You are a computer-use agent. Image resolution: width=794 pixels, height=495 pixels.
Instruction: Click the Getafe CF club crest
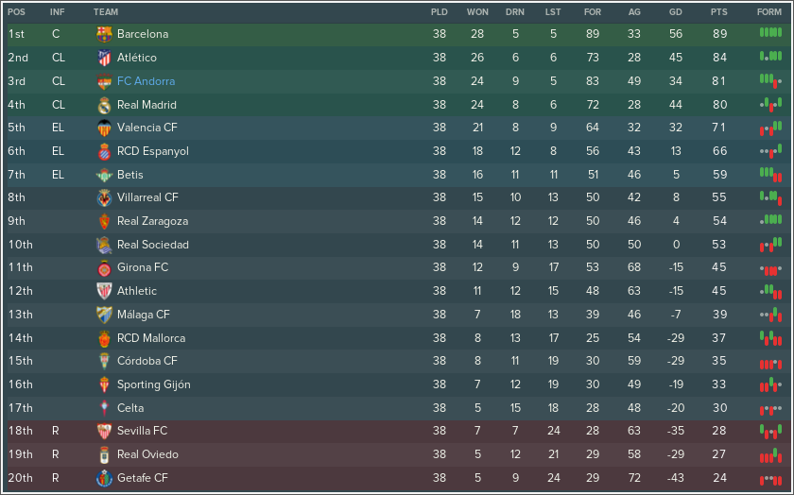coord(104,478)
